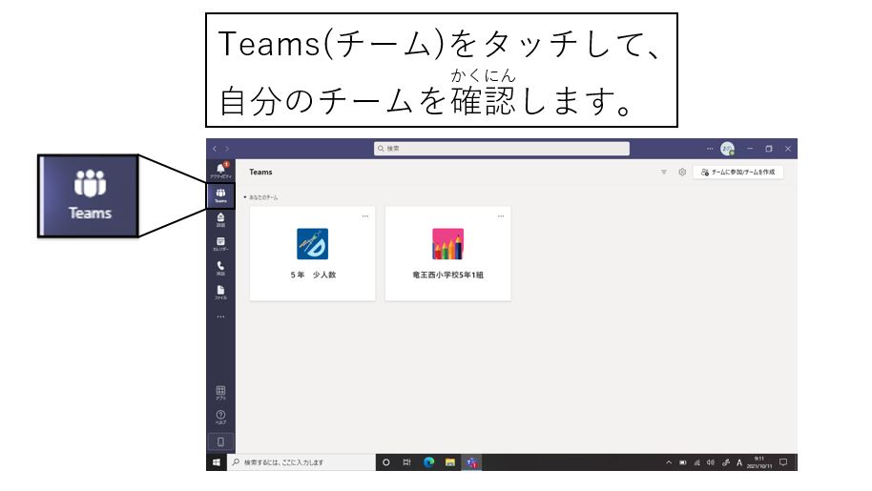Open the Windows Start menu
This screenshot has width=872, height=491.
tap(217, 462)
